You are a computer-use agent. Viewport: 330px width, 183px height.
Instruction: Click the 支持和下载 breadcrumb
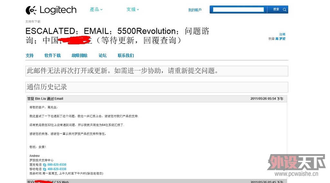tap(33, 22)
